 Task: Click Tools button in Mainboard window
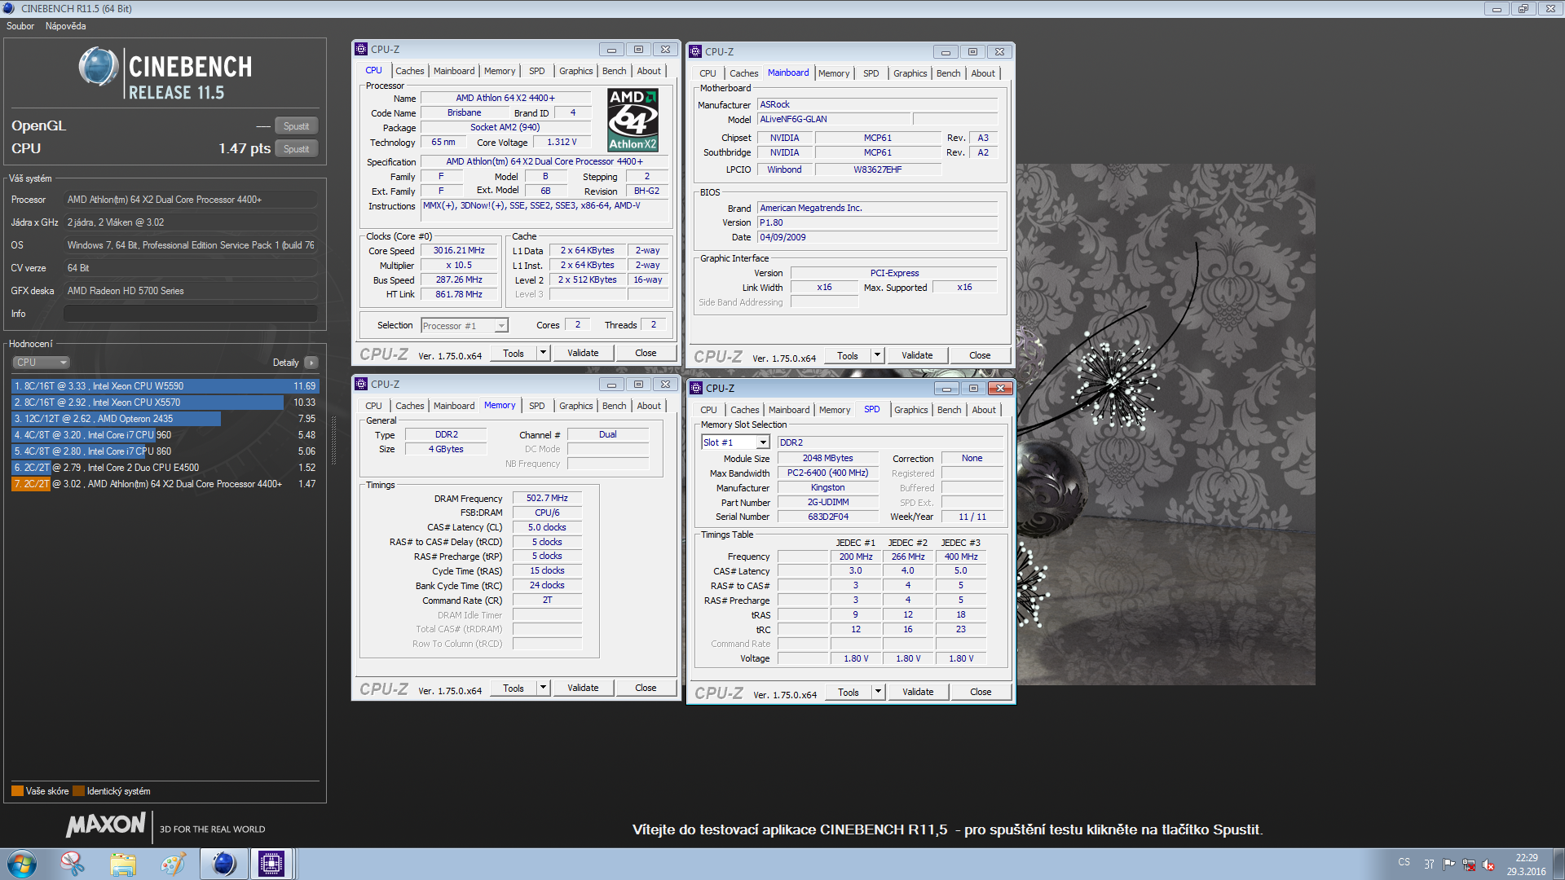tap(848, 355)
